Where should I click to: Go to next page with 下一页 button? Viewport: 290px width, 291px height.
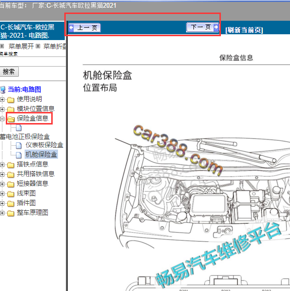[x=203, y=28]
